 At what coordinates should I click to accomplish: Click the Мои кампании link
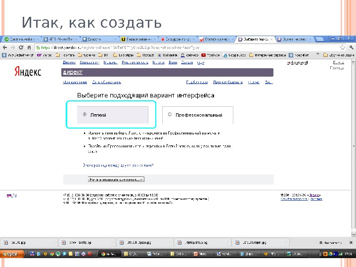[x=75, y=82]
